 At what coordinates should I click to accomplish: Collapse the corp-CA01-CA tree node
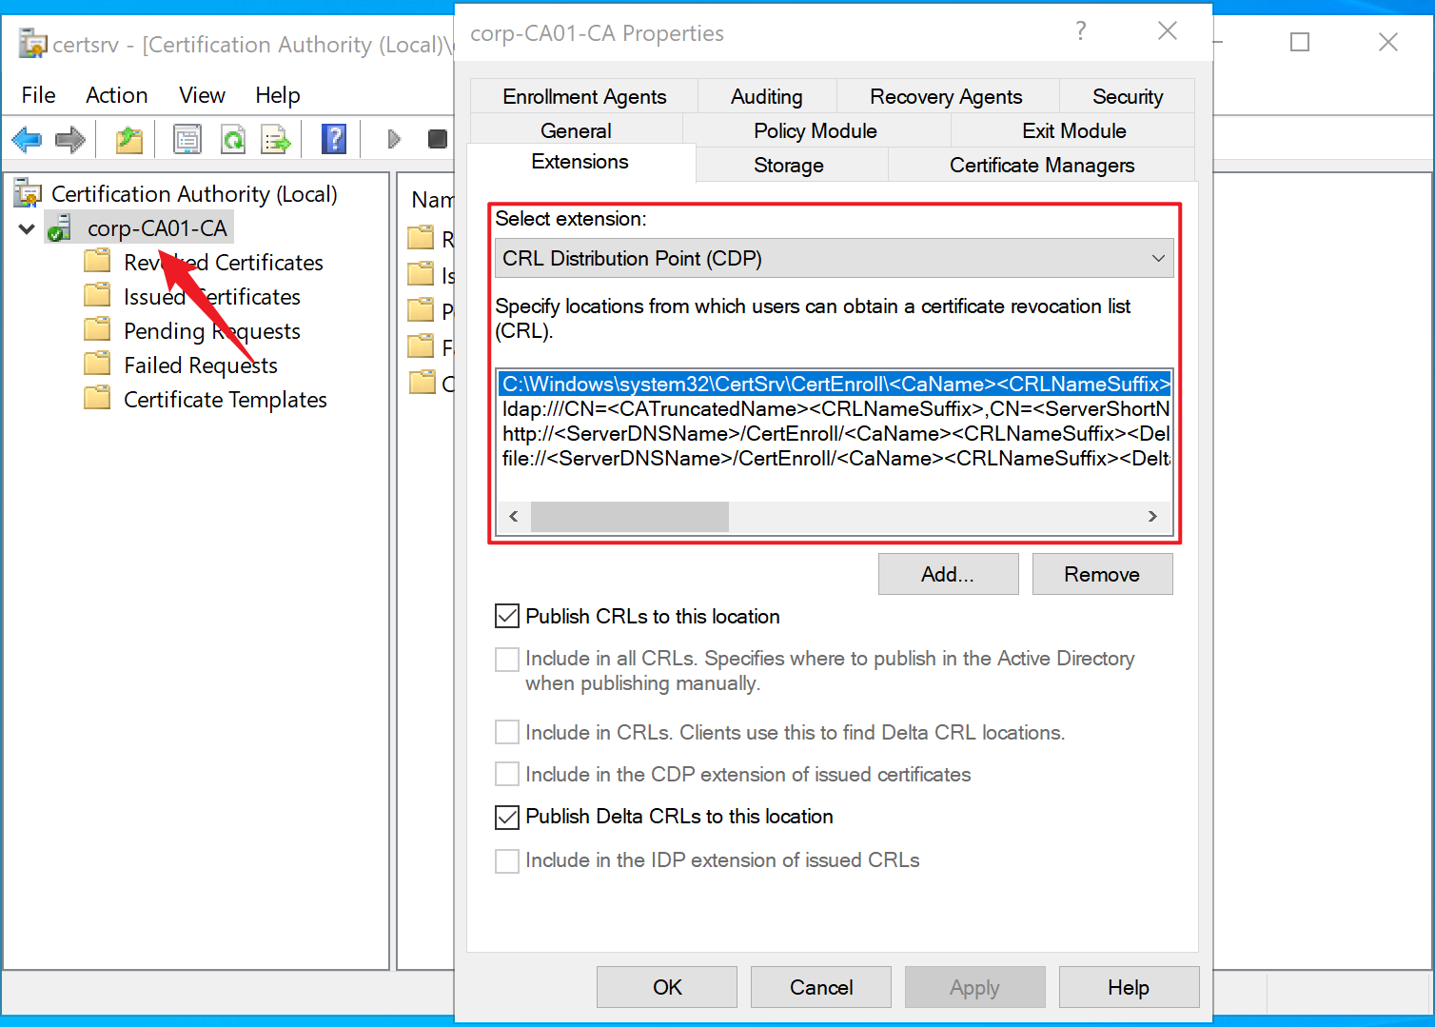point(27,228)
